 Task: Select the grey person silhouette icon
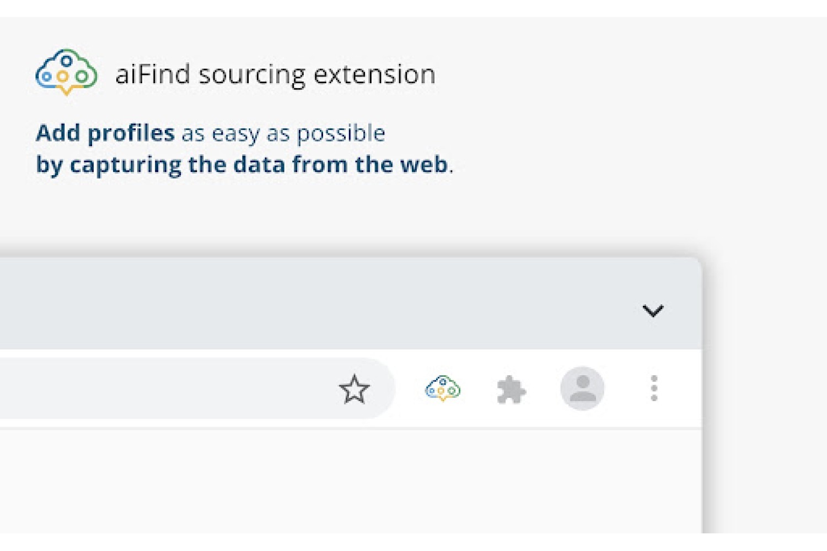pyautogui.click(x=582, y=388)
